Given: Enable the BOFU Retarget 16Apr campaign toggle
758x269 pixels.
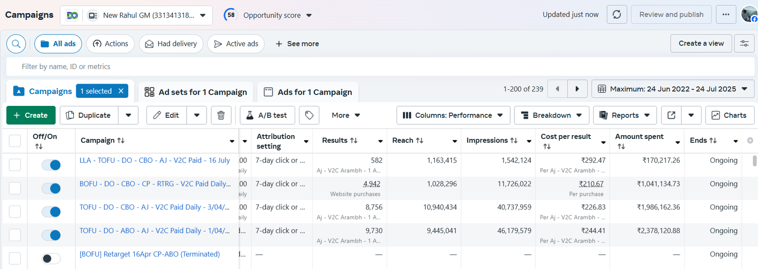Looking at the screenshot, I should click(51, 259).
